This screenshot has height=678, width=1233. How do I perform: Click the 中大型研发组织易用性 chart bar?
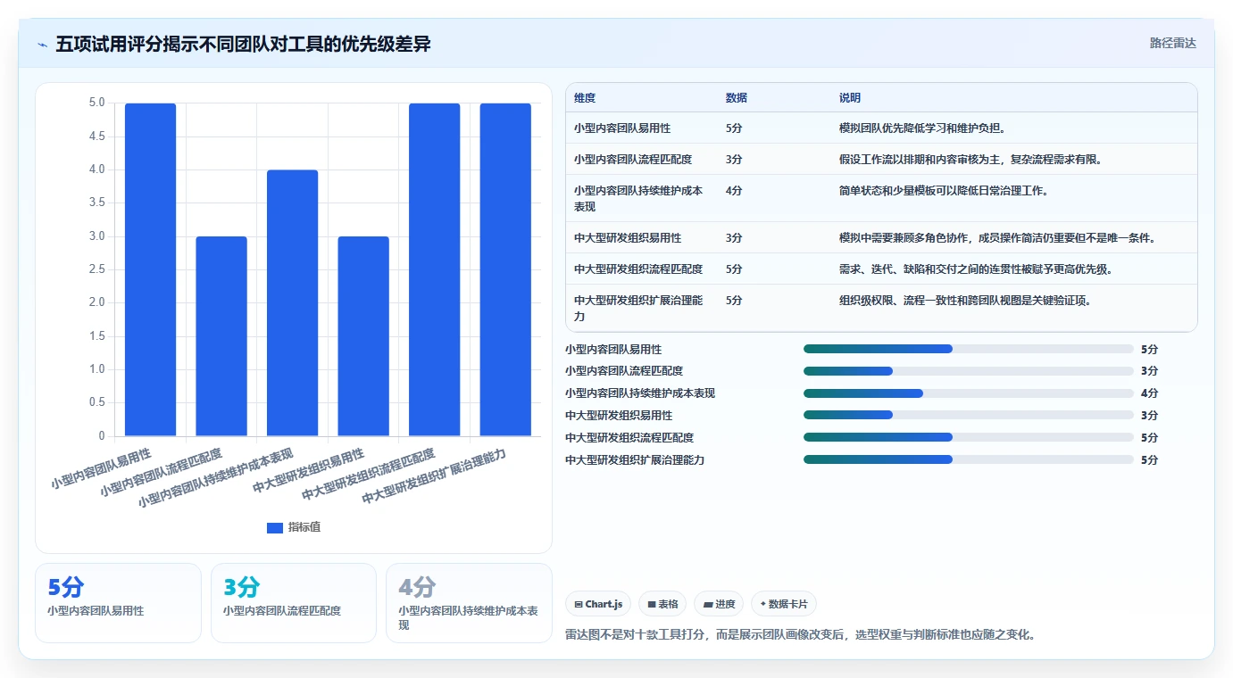tap(363, 336)
